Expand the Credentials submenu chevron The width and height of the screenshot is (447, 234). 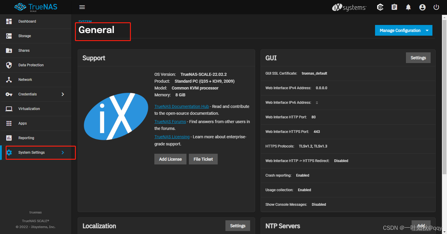point(63,94)
